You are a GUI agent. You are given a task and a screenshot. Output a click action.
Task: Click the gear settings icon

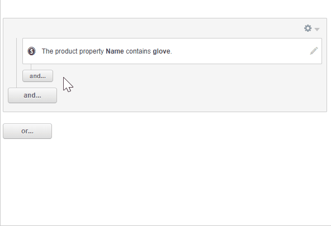(x=308, y=28)
